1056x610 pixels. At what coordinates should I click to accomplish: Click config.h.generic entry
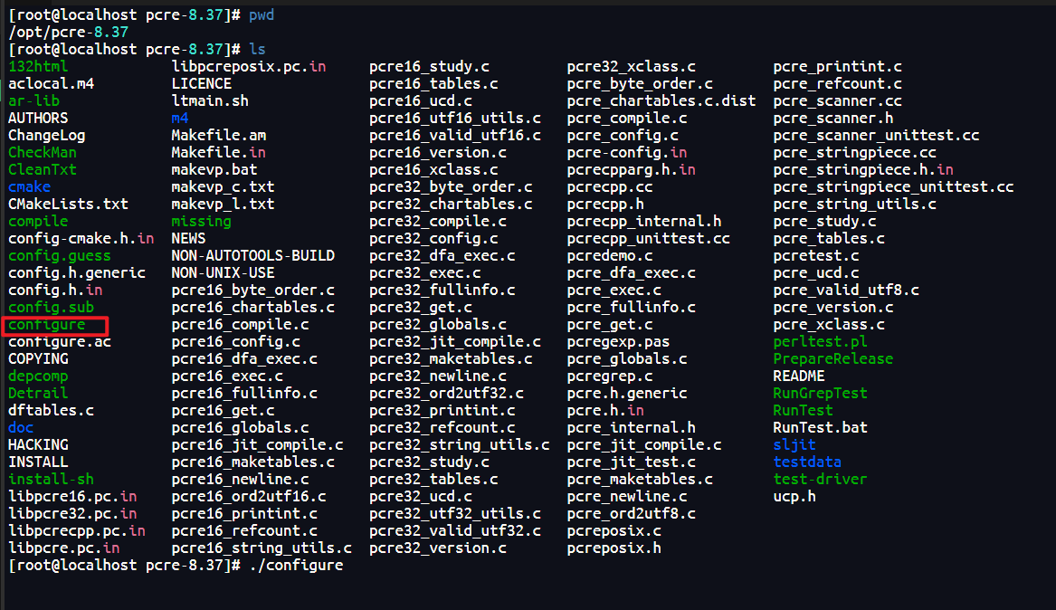(x=77, y=272)
